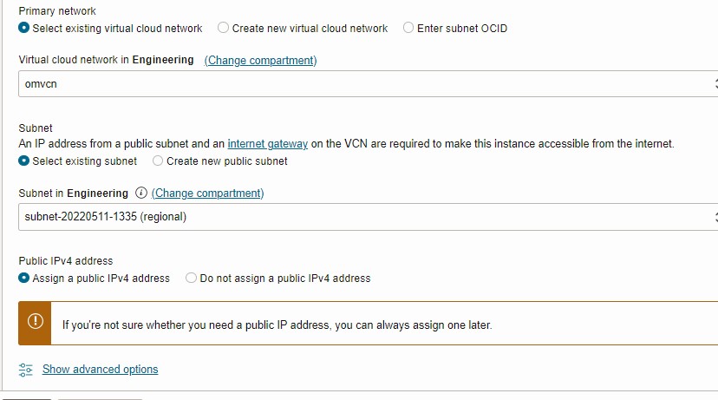
Task: Click the info icon beside Subnet in Engineering
Action: click(x=141, y=193)
